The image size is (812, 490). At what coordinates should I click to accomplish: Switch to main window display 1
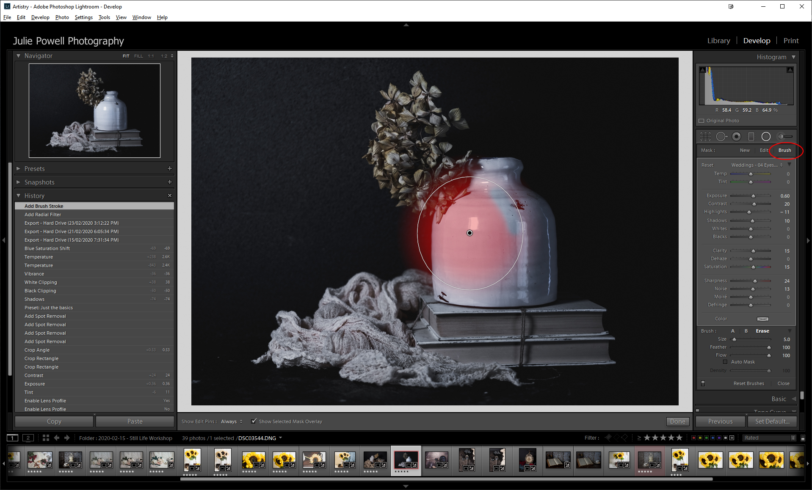[x=13, y=438]
